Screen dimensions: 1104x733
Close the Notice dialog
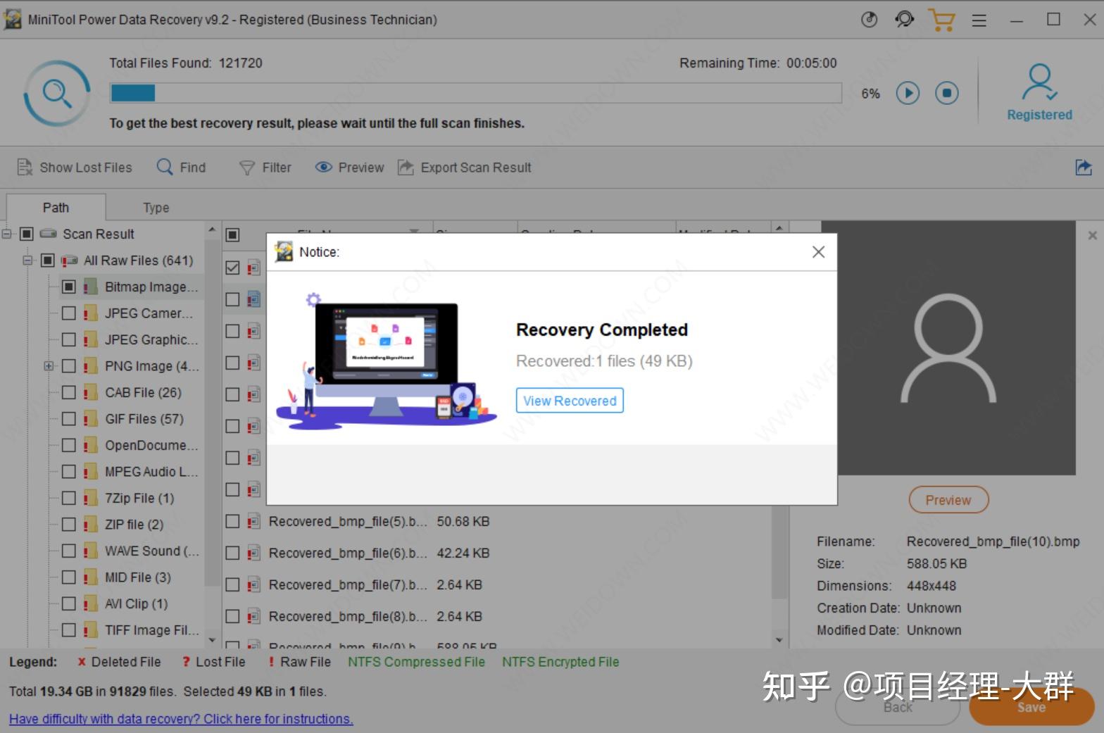(x=818, y=252)
